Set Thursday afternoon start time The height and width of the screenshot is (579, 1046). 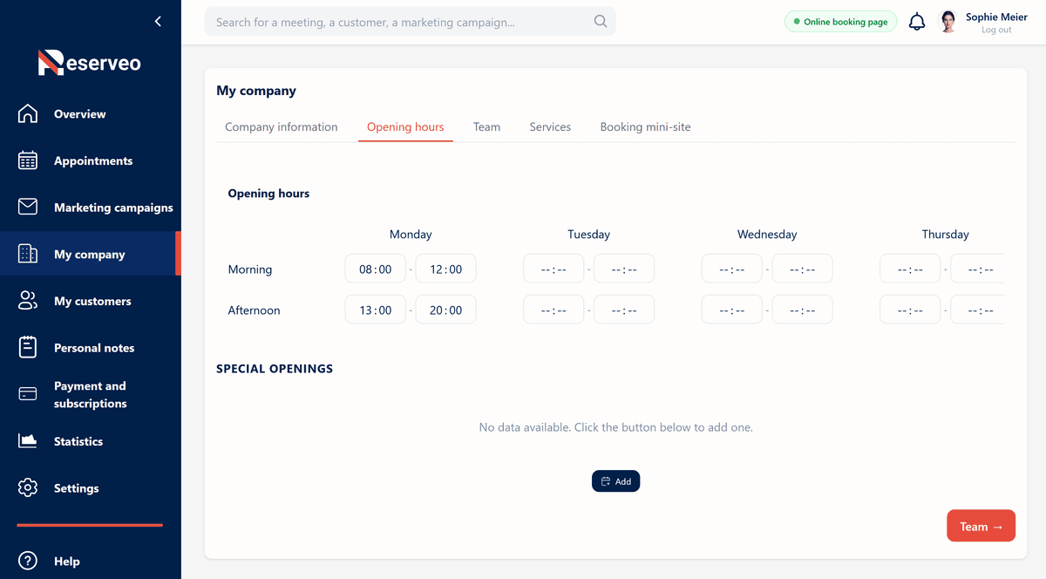(x=910, y=310)
